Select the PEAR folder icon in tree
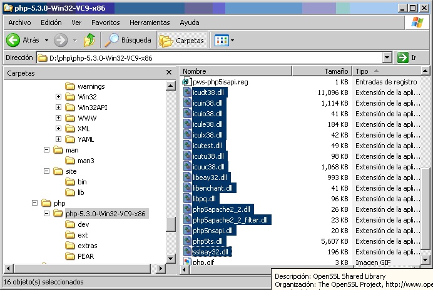 point(70,256)
